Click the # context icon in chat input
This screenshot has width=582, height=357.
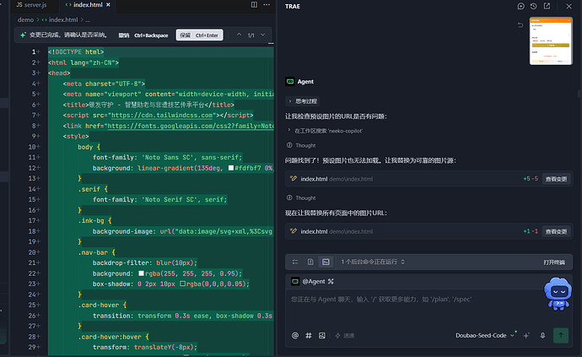point(309,335)
